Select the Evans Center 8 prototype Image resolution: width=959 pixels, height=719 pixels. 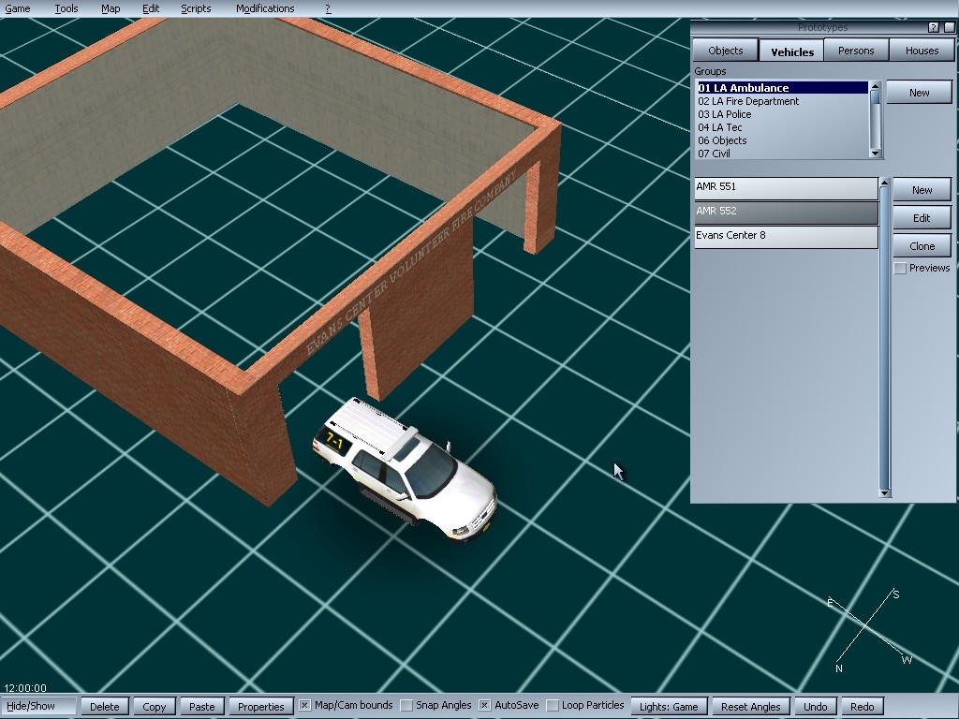786,237
